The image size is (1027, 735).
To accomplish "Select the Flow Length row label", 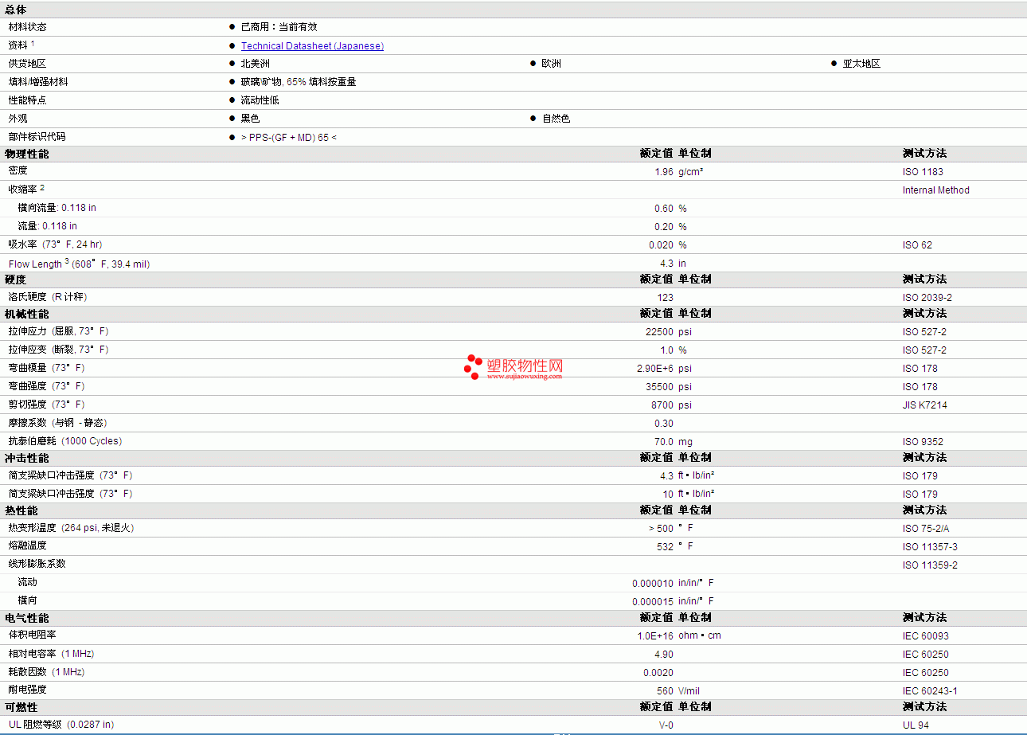I will tap(79, 264).
